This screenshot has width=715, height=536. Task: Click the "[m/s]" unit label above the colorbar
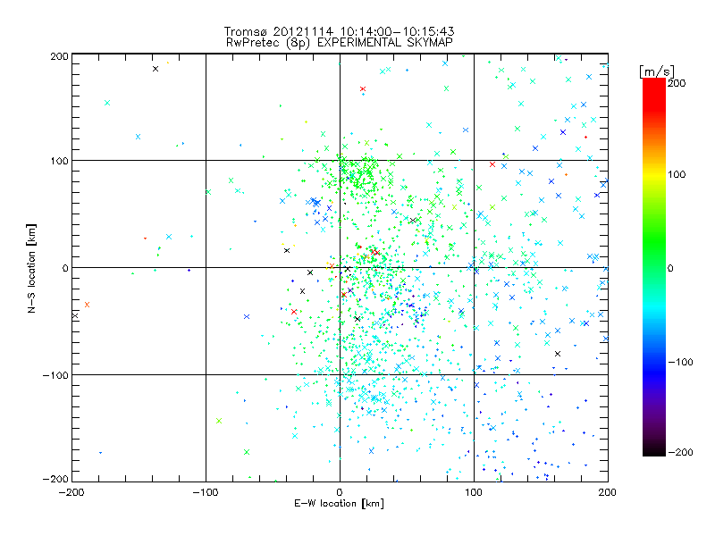pyautogui.click(x=657, y=71)
